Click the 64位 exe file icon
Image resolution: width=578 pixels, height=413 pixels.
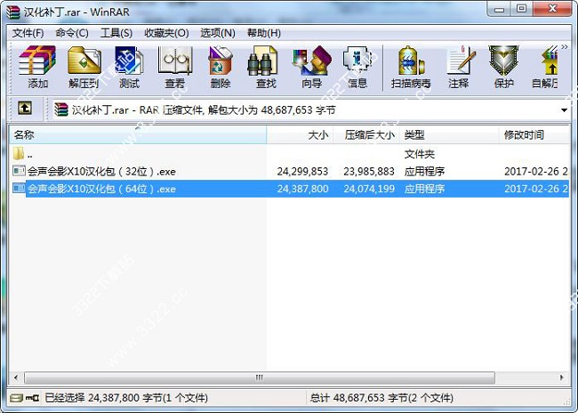19,188
